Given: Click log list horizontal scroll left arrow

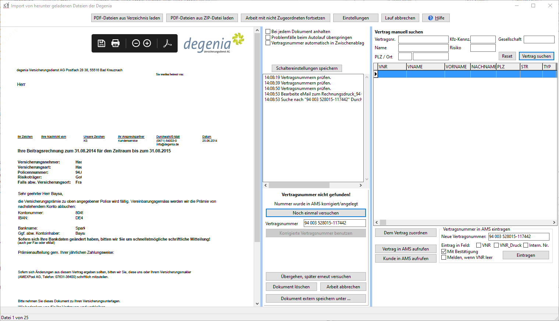Looking at the screenshot, I should (x=266, y=185).
